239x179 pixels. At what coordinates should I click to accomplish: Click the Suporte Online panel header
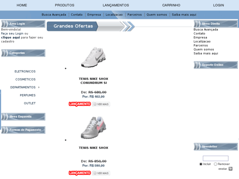(x=216, y=65)
